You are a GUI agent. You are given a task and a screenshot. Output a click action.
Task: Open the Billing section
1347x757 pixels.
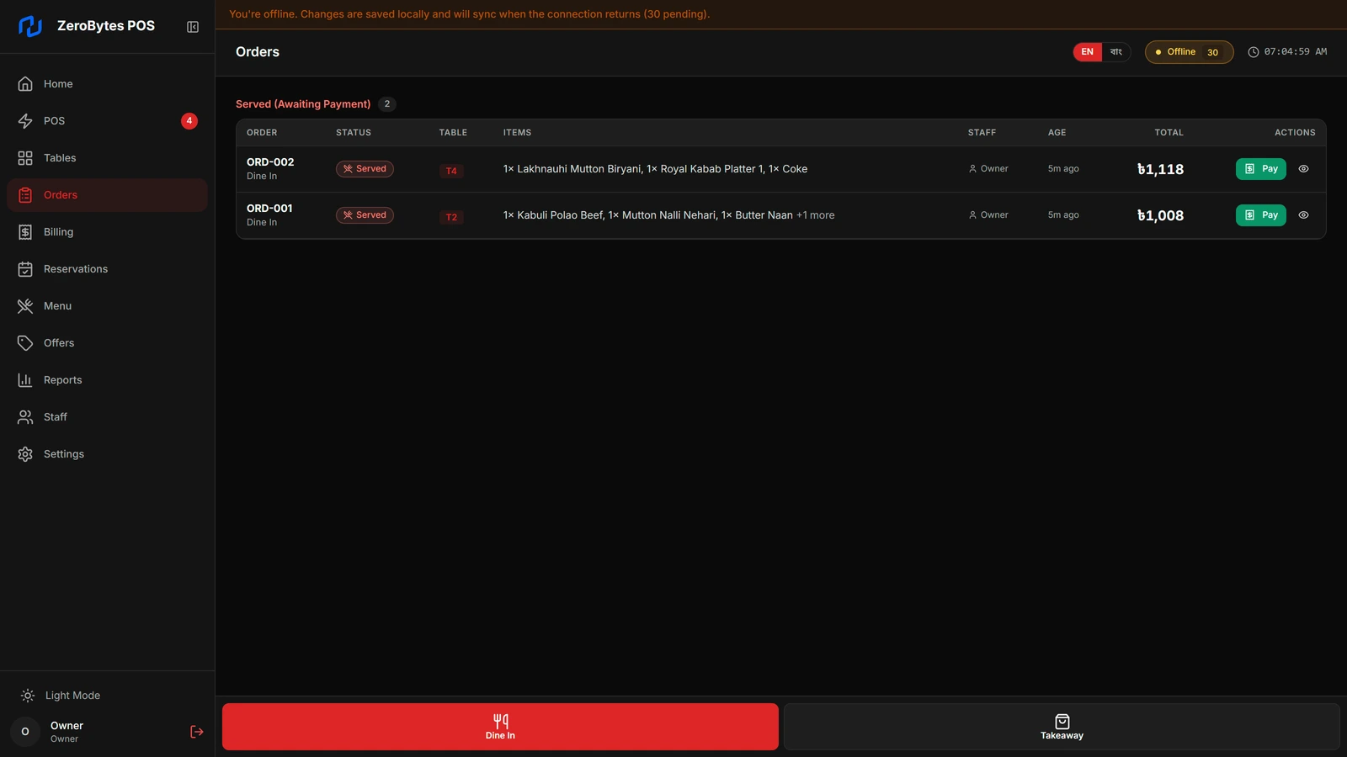tap(107, 232)
